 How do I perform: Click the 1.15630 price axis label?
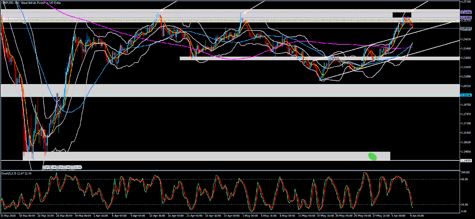466,142
